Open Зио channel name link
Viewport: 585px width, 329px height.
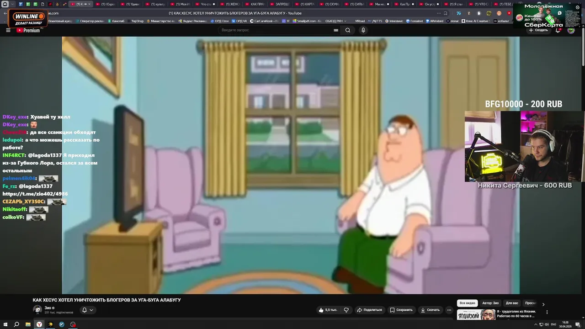pos(48,308)
